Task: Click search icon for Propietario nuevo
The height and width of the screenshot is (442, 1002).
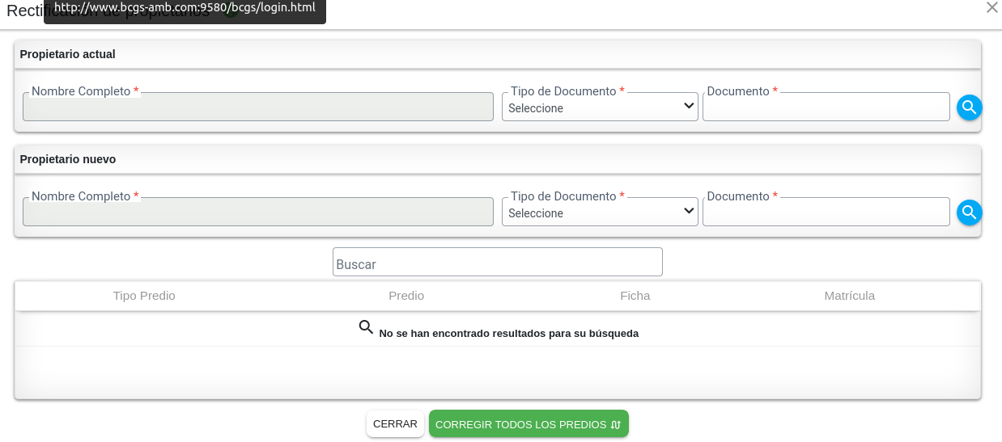Action: 969,212
